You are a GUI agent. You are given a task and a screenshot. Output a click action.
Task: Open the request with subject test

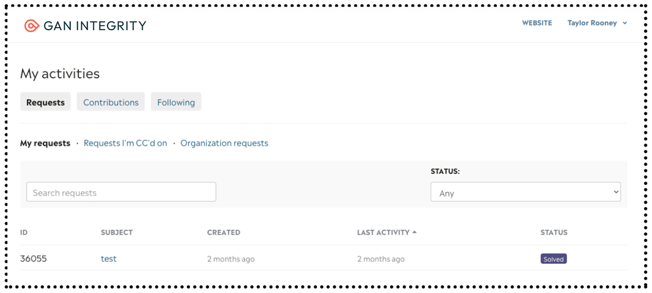click(x=109, y=259)
